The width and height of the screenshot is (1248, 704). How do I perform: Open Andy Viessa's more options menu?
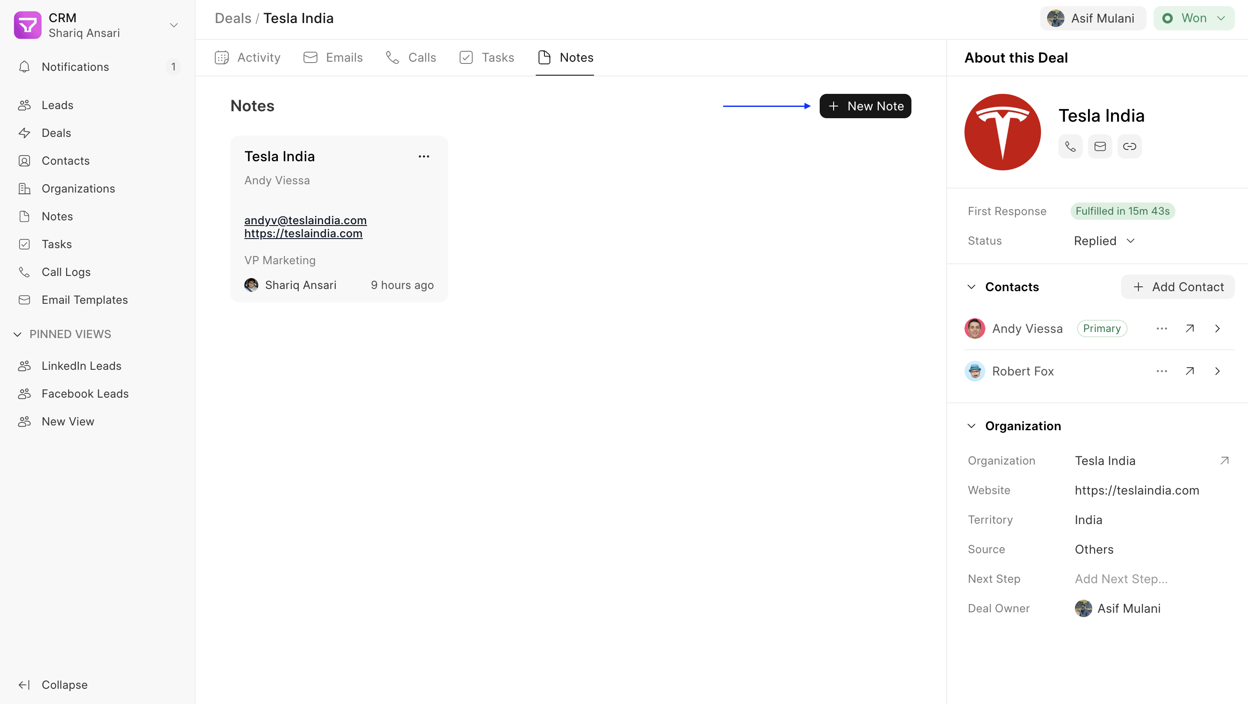[1162, 329]
